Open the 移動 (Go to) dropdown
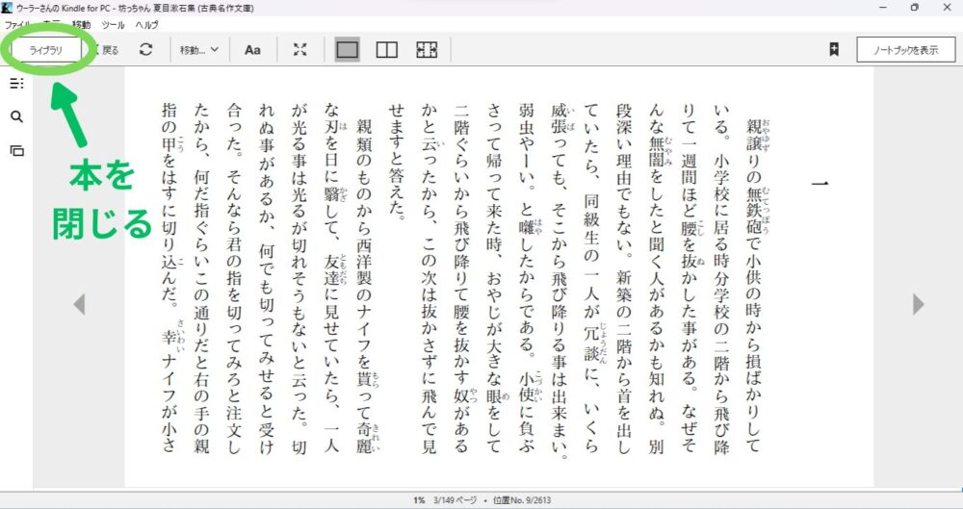The height and width of the screenshot is (509, 963). [199, 50]
